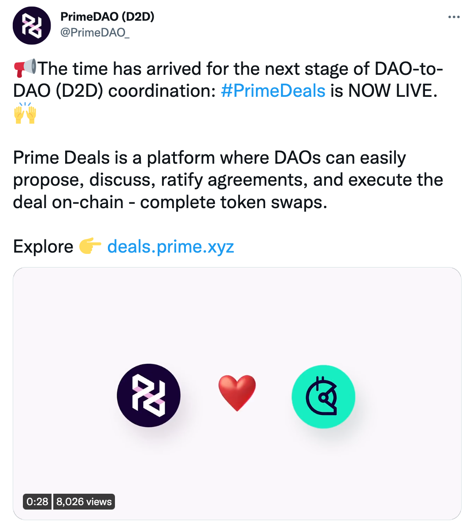
Task: Click the "complete token swaps." text
Action: click(x=233, y=202)
